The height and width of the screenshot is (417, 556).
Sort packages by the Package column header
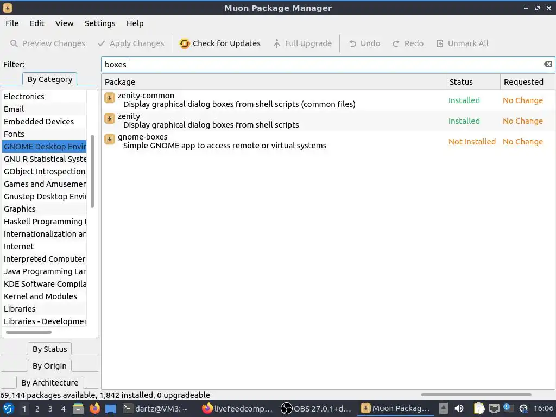[274, 82]
